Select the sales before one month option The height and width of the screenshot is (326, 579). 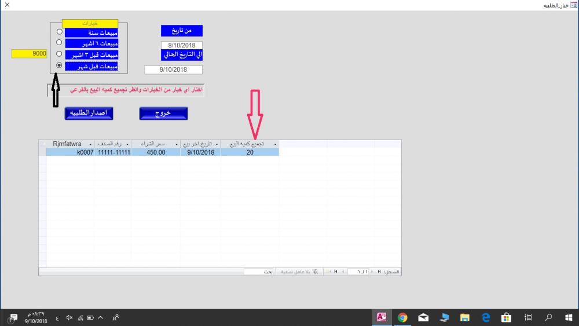click(x=59, y=65)
